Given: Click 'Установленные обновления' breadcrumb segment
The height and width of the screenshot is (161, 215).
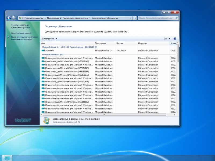Looking at the screenshot, I should [105, 18].
